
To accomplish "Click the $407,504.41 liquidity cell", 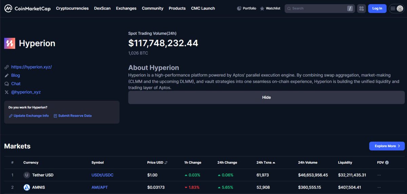I will tap(350, 188).
